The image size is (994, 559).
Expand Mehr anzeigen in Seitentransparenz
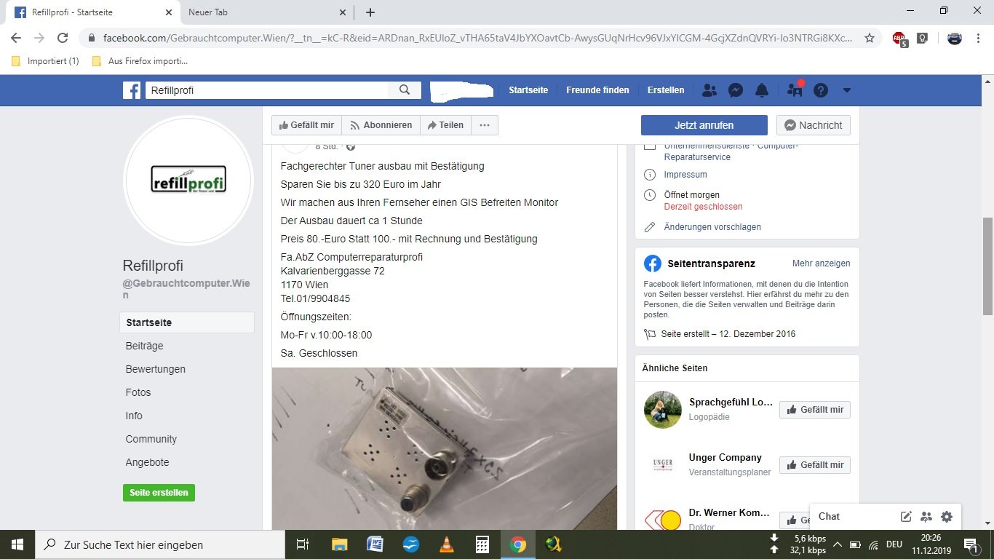821,263
